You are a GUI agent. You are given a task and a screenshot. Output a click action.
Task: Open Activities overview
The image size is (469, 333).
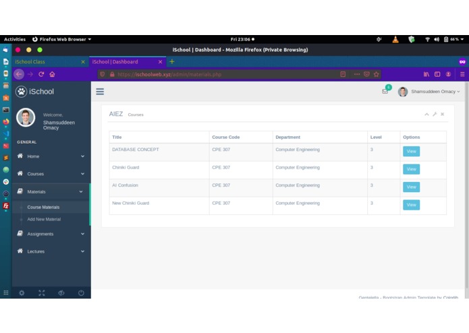click(x=15, y=39)
